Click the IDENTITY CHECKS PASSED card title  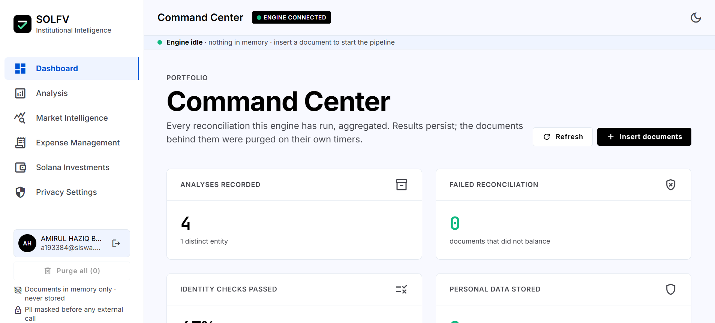(229, 289)
